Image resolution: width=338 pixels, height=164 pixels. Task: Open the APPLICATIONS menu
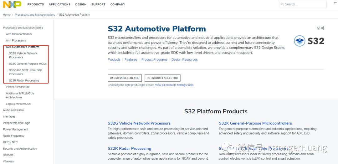click(59, 4)
